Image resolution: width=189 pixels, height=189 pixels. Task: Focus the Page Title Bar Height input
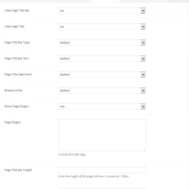[x=102, y=170]
